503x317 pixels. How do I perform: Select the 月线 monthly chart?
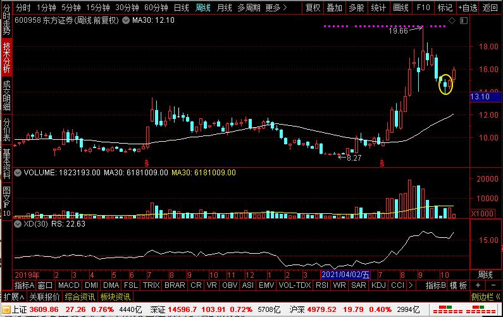coord(224,8)
